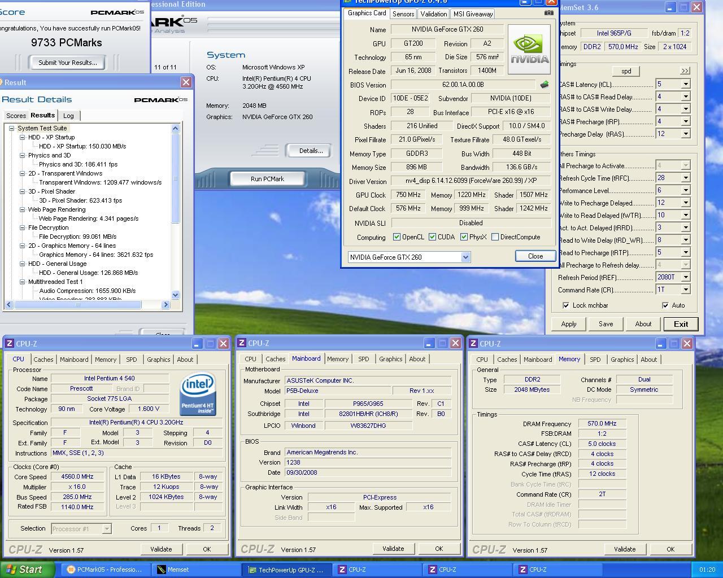Click the taskbar clock showing 01:20
The image size is (723, 578).
707,570
